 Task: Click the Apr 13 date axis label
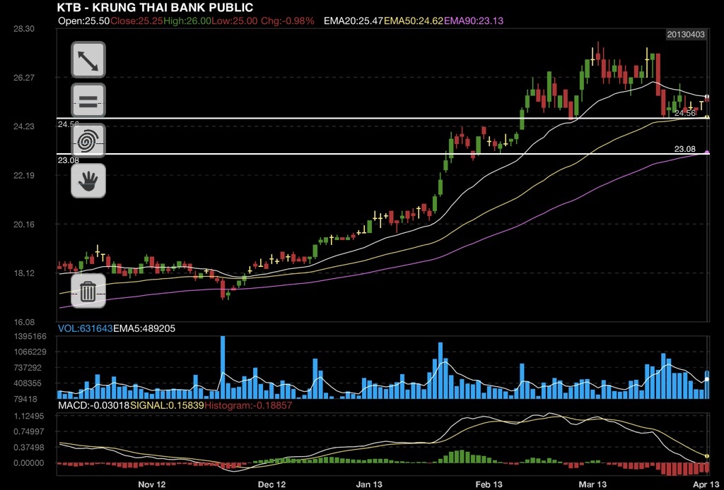(x=707, y=484)
